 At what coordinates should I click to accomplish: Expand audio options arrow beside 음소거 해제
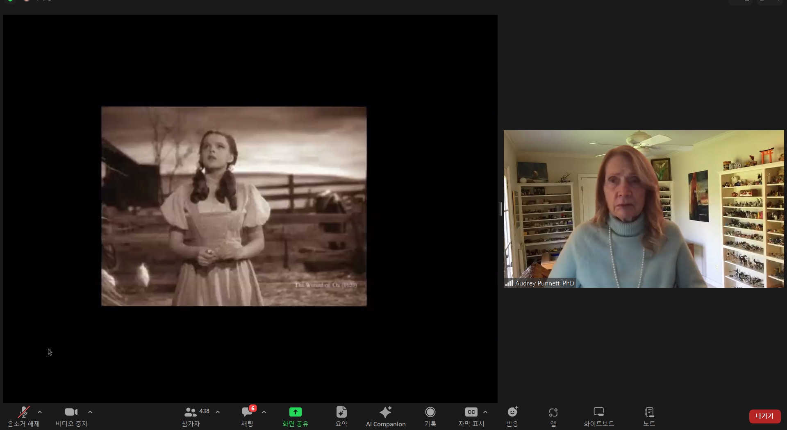click(x=40, y=412)
